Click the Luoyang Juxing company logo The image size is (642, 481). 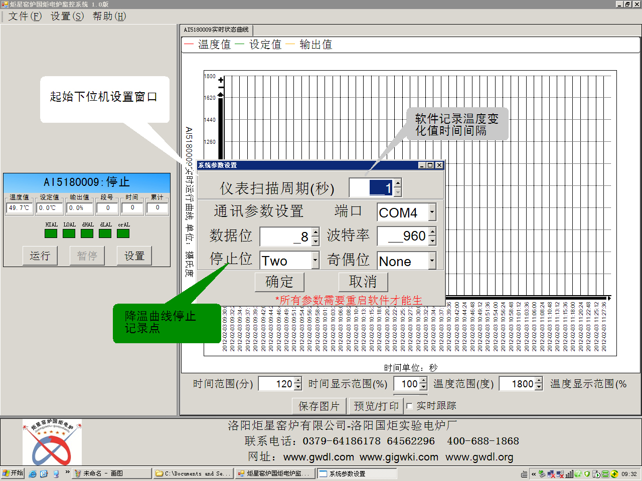click(x=52, y=442)
